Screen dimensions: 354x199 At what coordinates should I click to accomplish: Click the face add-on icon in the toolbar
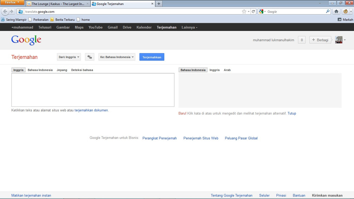click(345, 12)
